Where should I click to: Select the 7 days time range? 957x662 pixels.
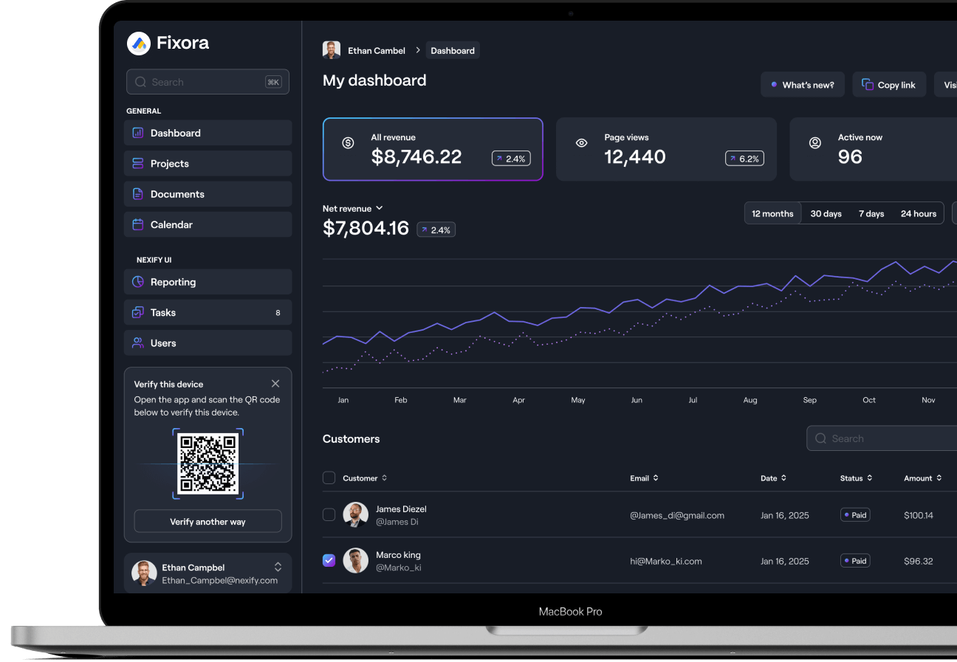point(871,214)
